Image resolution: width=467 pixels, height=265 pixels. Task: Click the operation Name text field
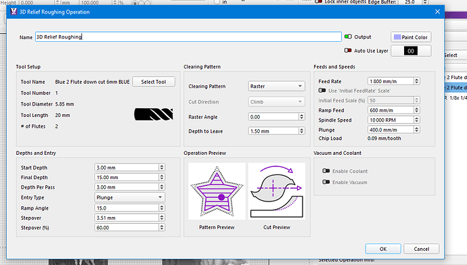(188, 37)
